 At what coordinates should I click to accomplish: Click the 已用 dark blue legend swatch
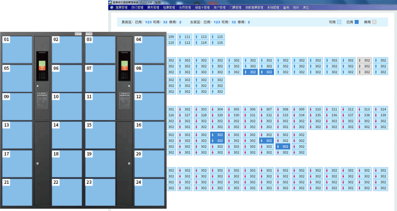pyautogui.click(x=356, y=22)
